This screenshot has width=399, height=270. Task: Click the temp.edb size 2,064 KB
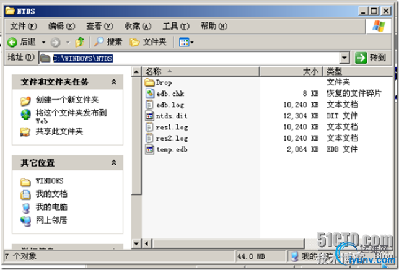303,149
